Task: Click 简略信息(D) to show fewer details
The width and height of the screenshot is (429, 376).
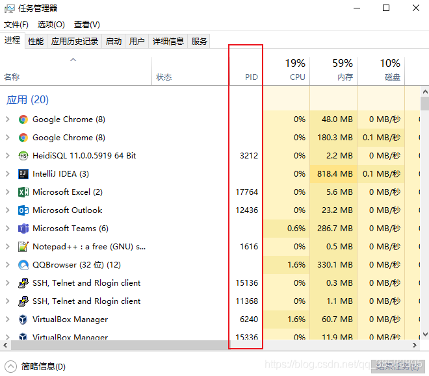Action: (x=44, y=367)
